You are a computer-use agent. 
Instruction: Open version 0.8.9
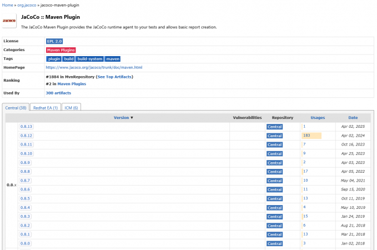coord(25,163)
